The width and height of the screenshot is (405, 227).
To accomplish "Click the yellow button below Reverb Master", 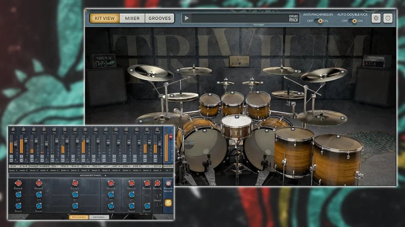I will 168,202.
